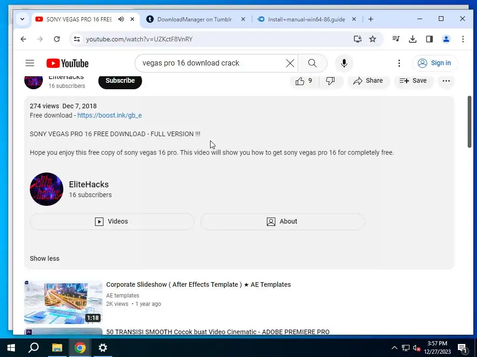Bookmark this page with the star icon
The image size is (477, 357).
tap(373, 39)
